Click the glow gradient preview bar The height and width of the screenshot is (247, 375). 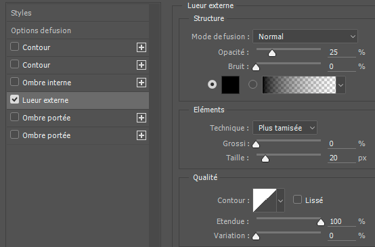coord(299,85)
